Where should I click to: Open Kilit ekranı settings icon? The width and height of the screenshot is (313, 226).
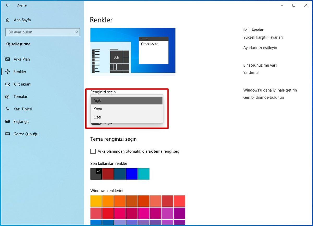tap(8, 84)
